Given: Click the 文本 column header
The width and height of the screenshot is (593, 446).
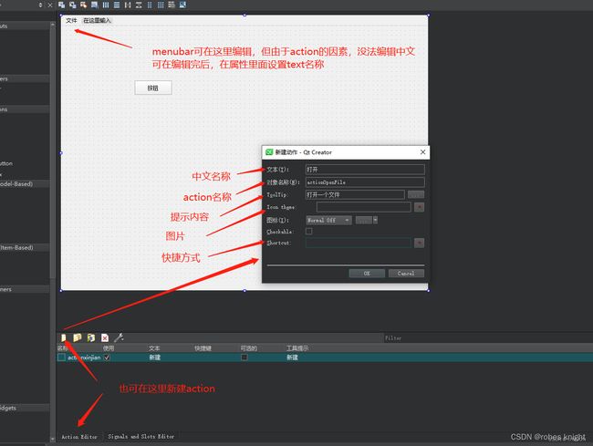Looking at the screenshot, I should tap(154, 348).
